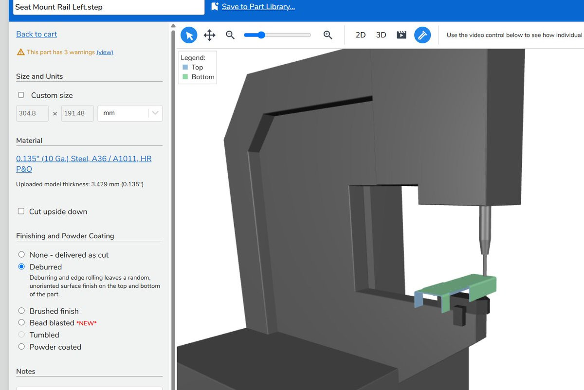Click the Save to Part Library icon

(215, 6)
